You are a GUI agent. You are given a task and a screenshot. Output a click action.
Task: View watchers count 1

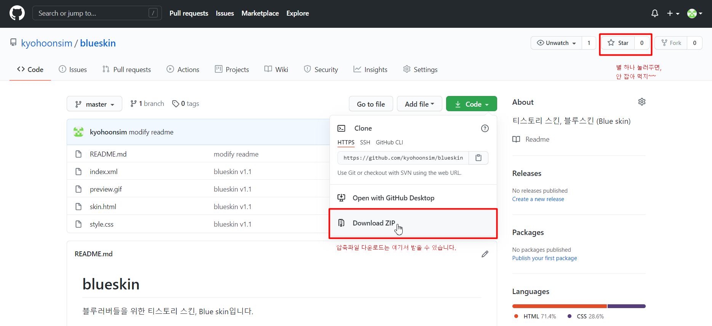pyautogui.click(x=589, y=43)
